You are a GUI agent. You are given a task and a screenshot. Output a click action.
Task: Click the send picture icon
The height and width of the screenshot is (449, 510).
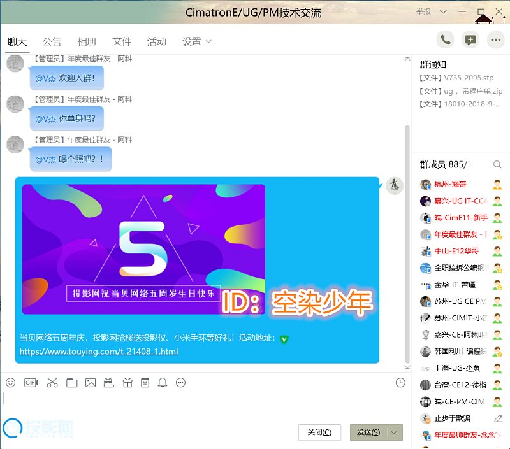pyautogui.click(x=91, y=383)
